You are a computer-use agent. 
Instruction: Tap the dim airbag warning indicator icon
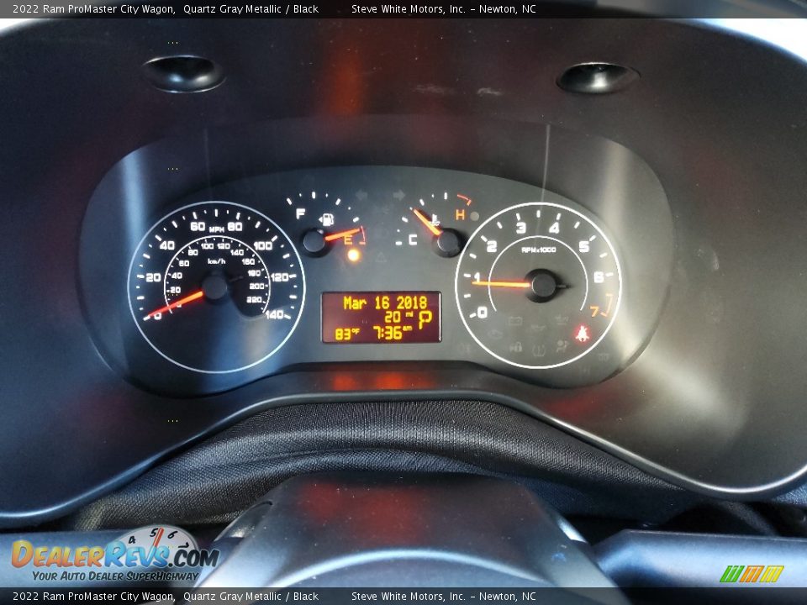pos(562,346)
